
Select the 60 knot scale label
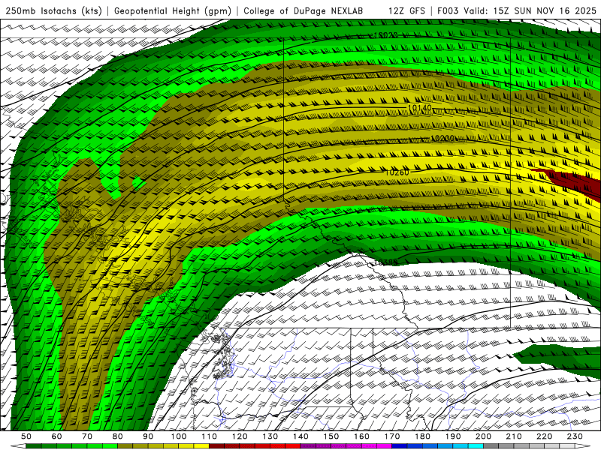coord(57,436)
